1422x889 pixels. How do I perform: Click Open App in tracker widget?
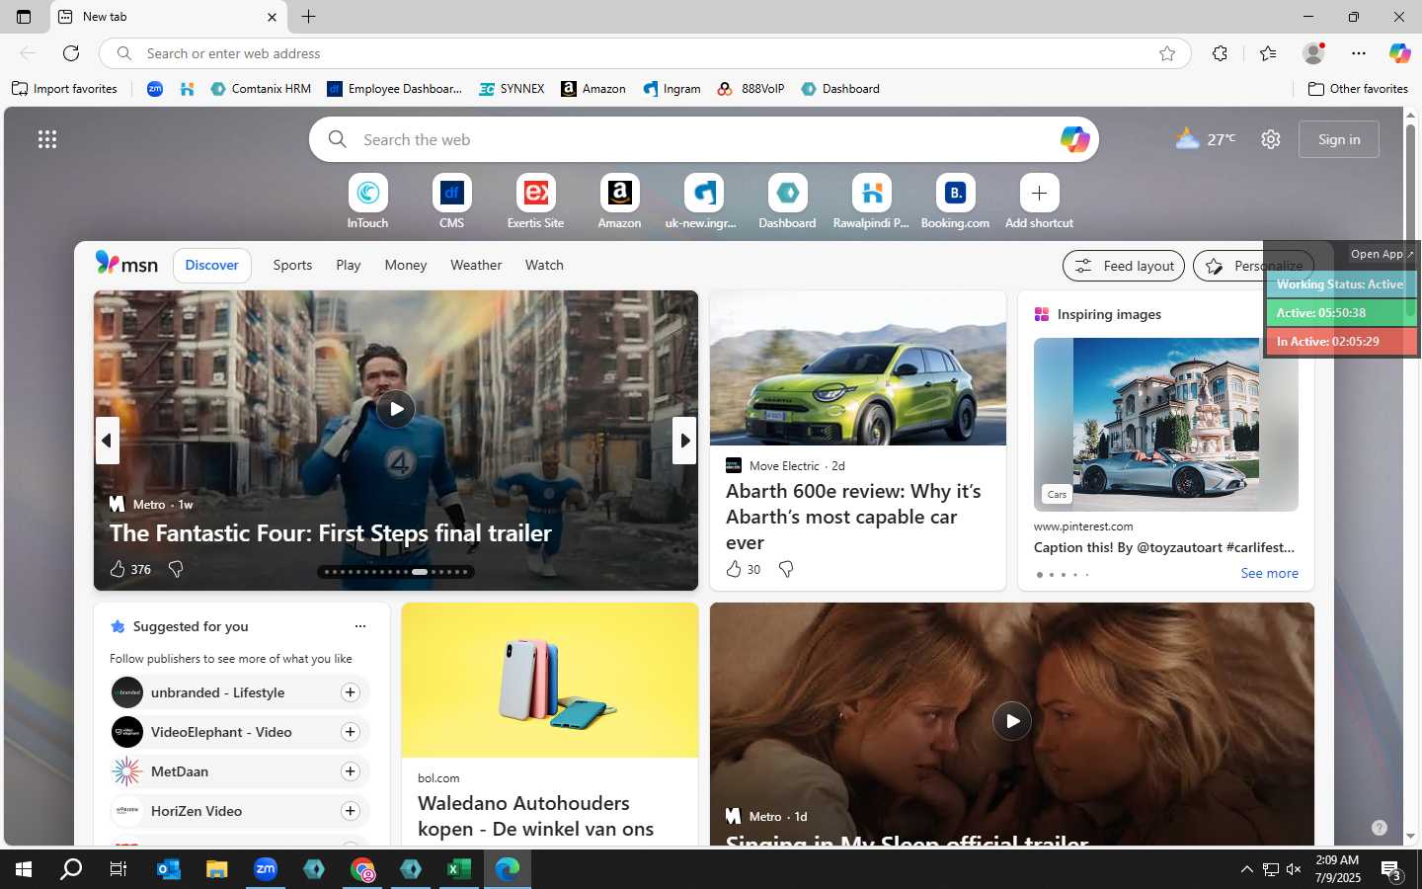1382,254
